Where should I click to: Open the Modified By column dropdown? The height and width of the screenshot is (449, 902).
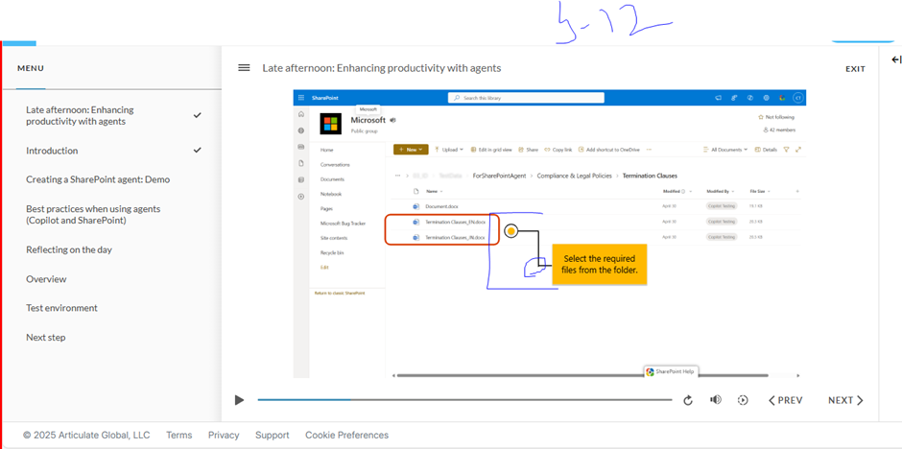pyautogui.click(x=723, y=191)
